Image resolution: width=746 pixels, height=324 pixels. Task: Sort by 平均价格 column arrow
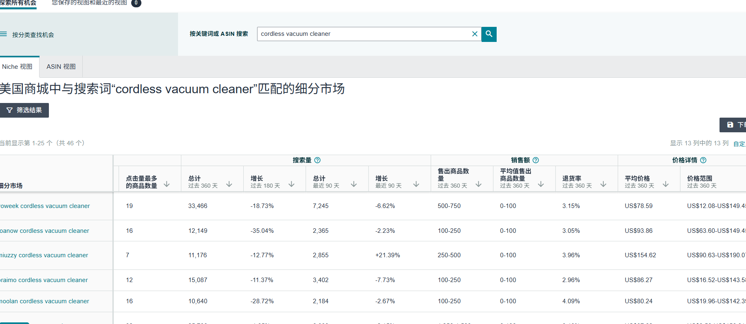[x=665, y=184]
